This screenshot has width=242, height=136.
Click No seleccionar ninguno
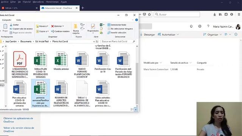[x=120, y=29]
